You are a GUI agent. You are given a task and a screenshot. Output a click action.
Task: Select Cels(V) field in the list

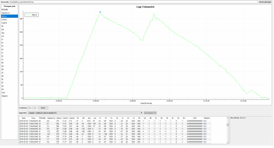[x=4, y=19]
